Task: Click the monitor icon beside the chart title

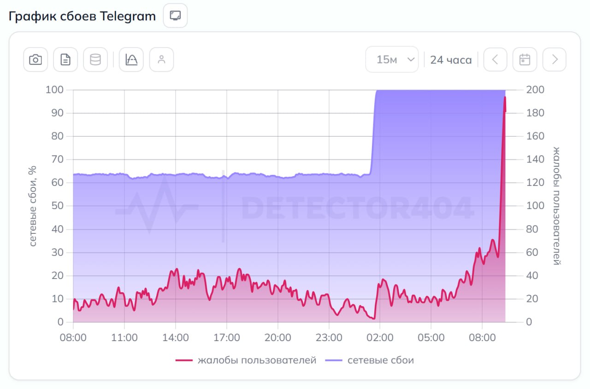Action: click(175, 16)
